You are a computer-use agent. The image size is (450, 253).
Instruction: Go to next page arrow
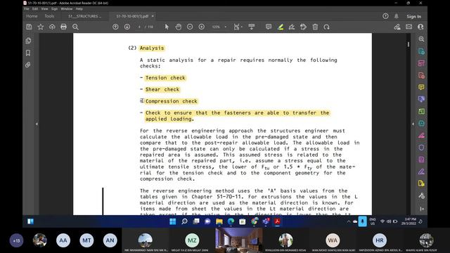tap(127, 27)
